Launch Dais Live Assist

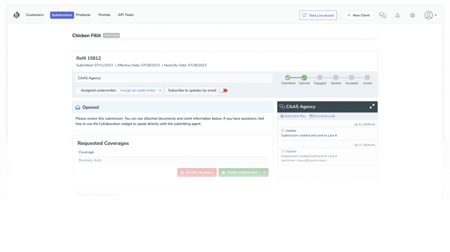[318, 15]
